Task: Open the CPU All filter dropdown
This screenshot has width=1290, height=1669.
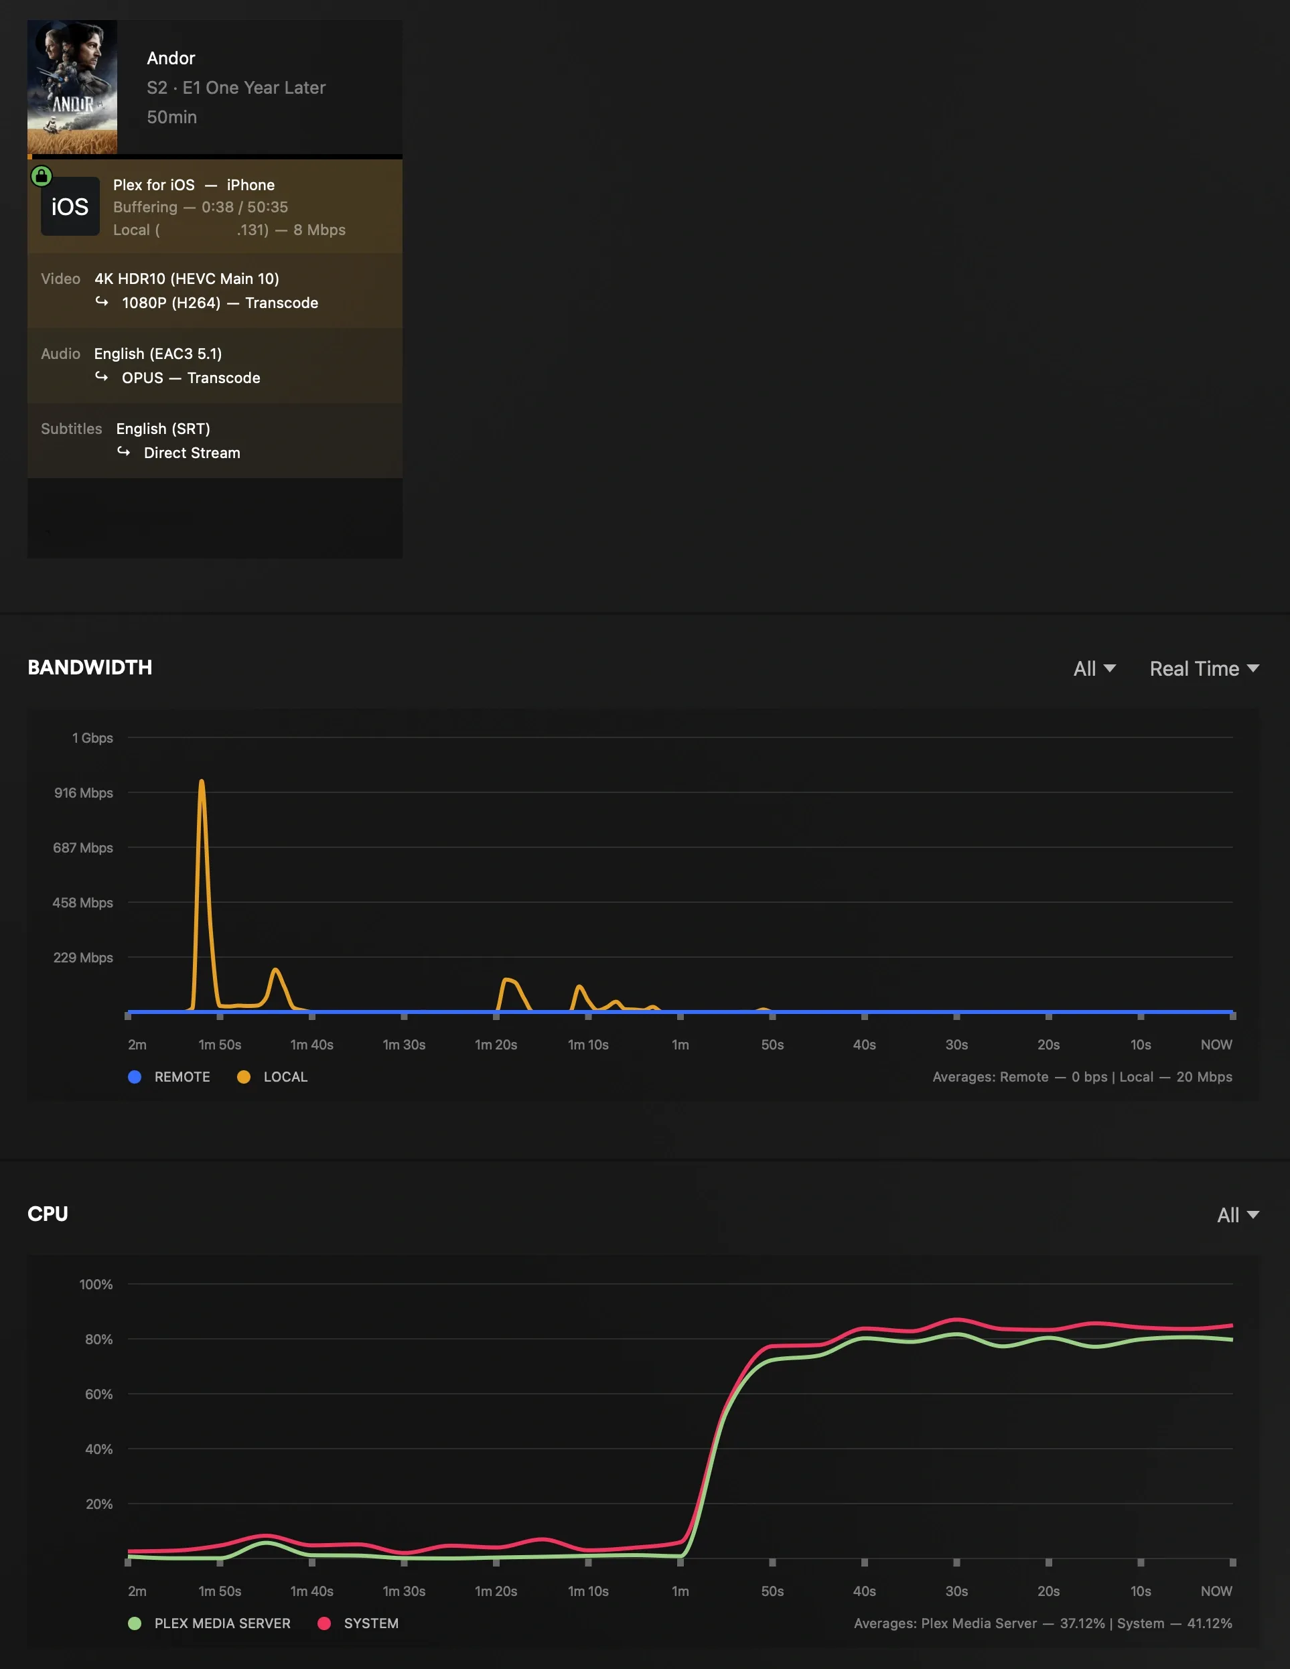Action: 1238,1215
